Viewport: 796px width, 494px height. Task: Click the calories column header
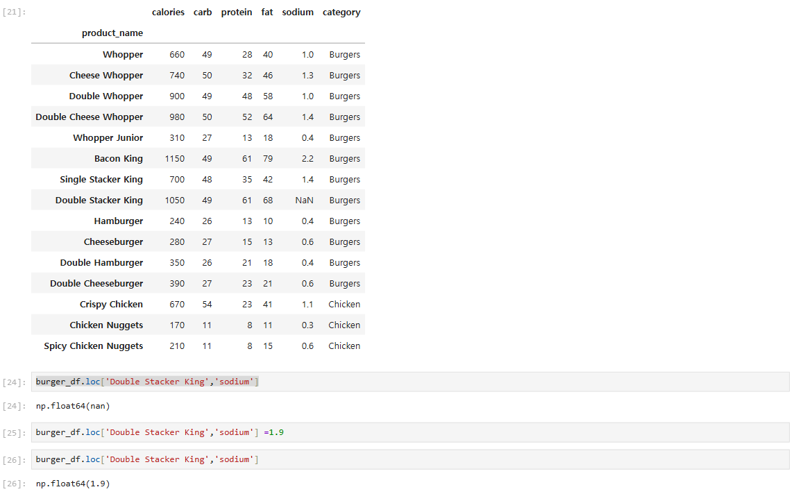click(x=168, y=12)
